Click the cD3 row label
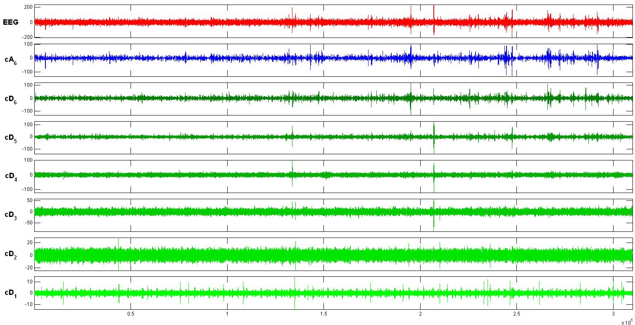 click(x=11, y=215)
